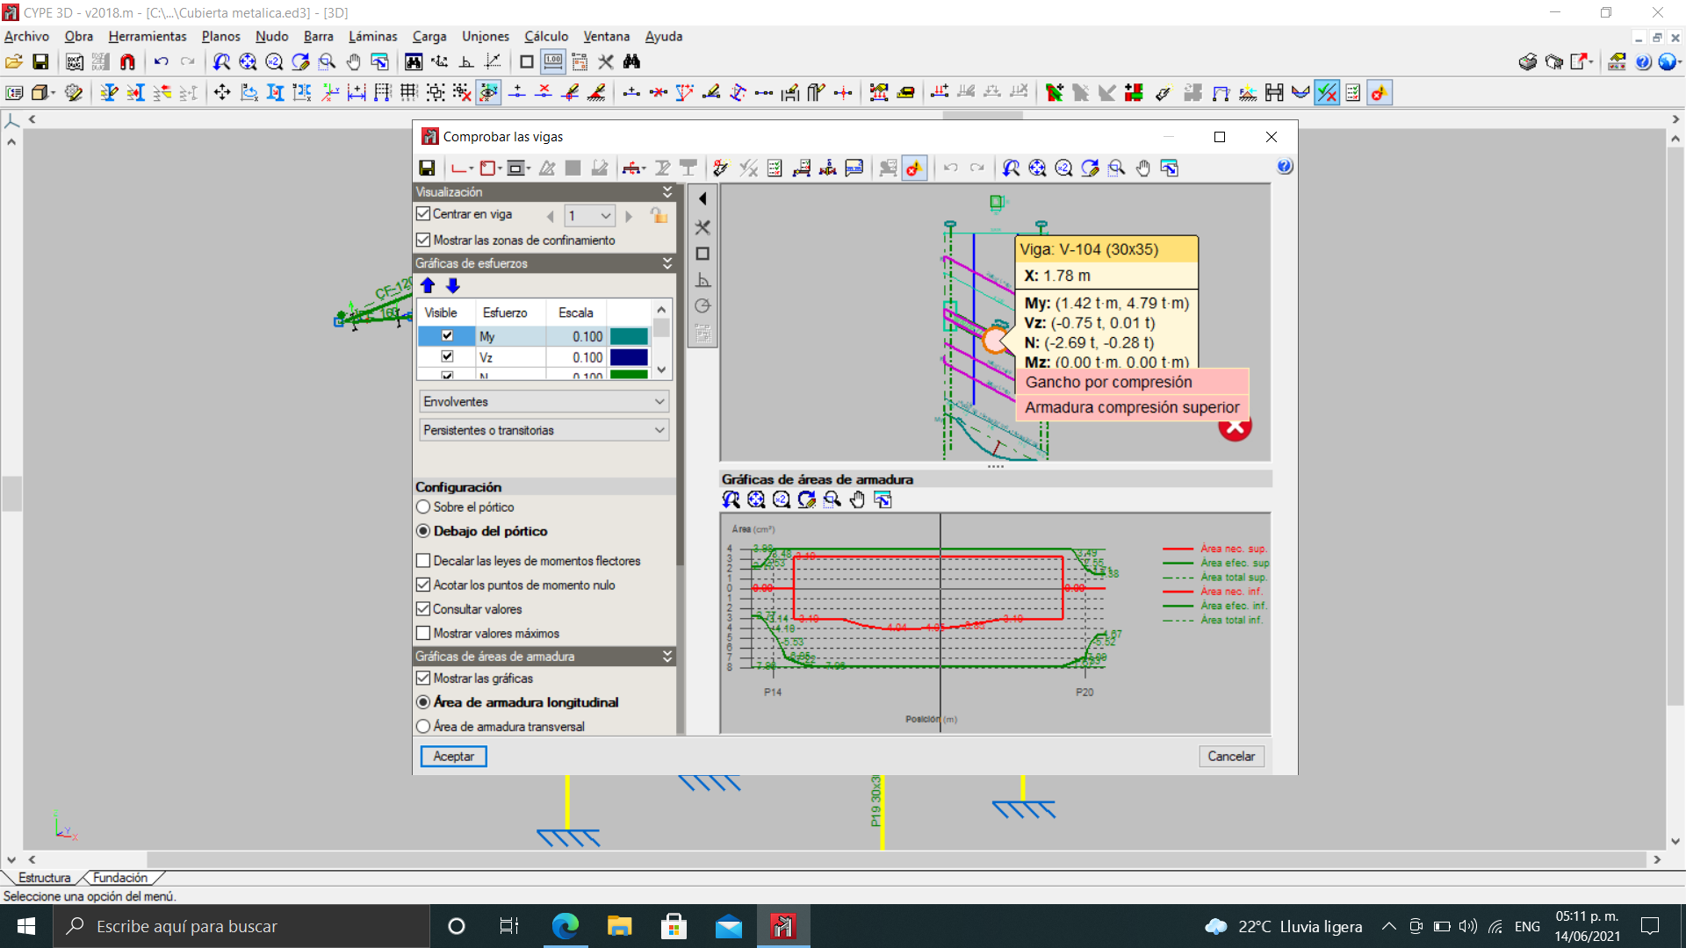This screenshot has width=1686, height=948.
Task: Open the Cálculo menu
Action: 546,37
